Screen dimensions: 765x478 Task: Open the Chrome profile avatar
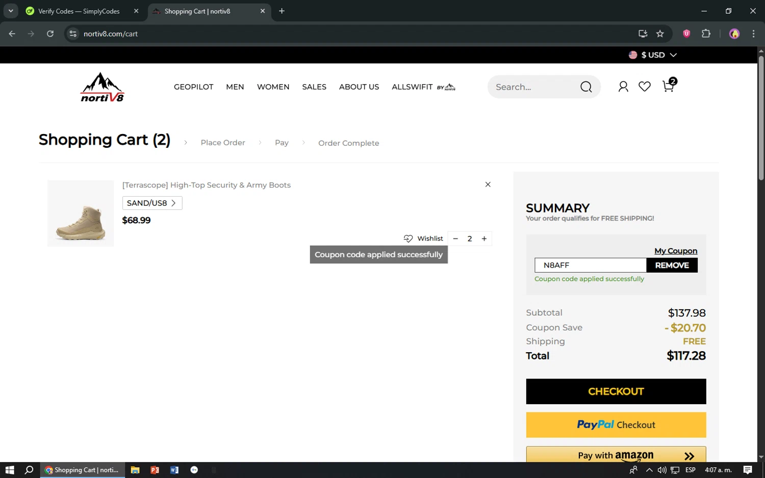(x=734, y=34)
